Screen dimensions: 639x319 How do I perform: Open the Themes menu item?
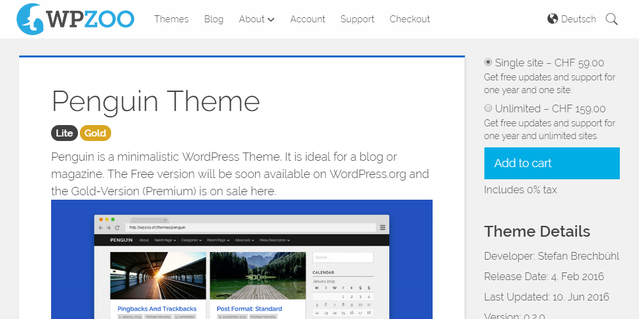tap(171, 19)
